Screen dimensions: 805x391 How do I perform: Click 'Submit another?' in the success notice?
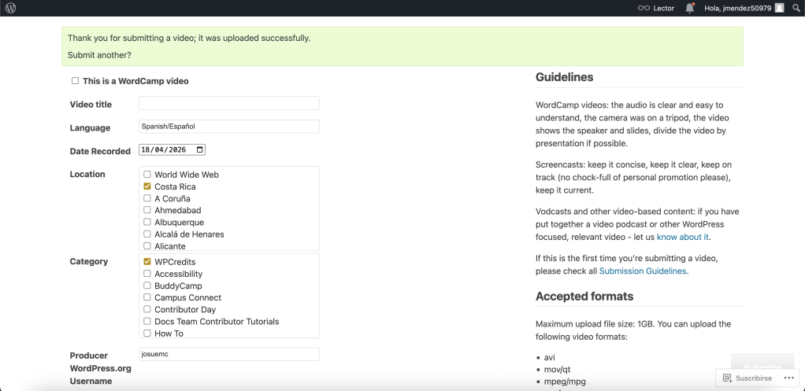point(99,55)
